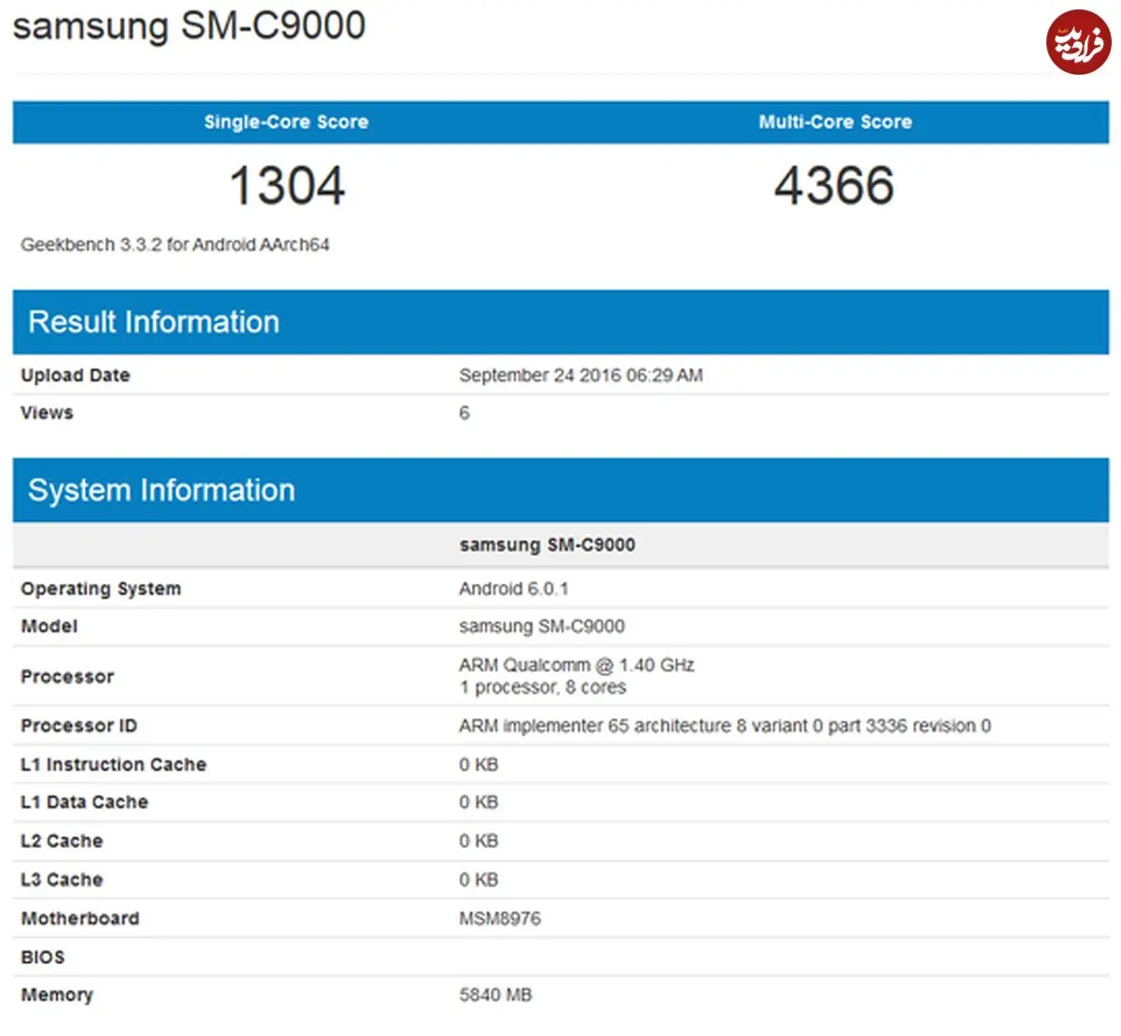1121x1036 pixels.
Task: Select the '5840 MB' memory value
Action: click(495, 995)
